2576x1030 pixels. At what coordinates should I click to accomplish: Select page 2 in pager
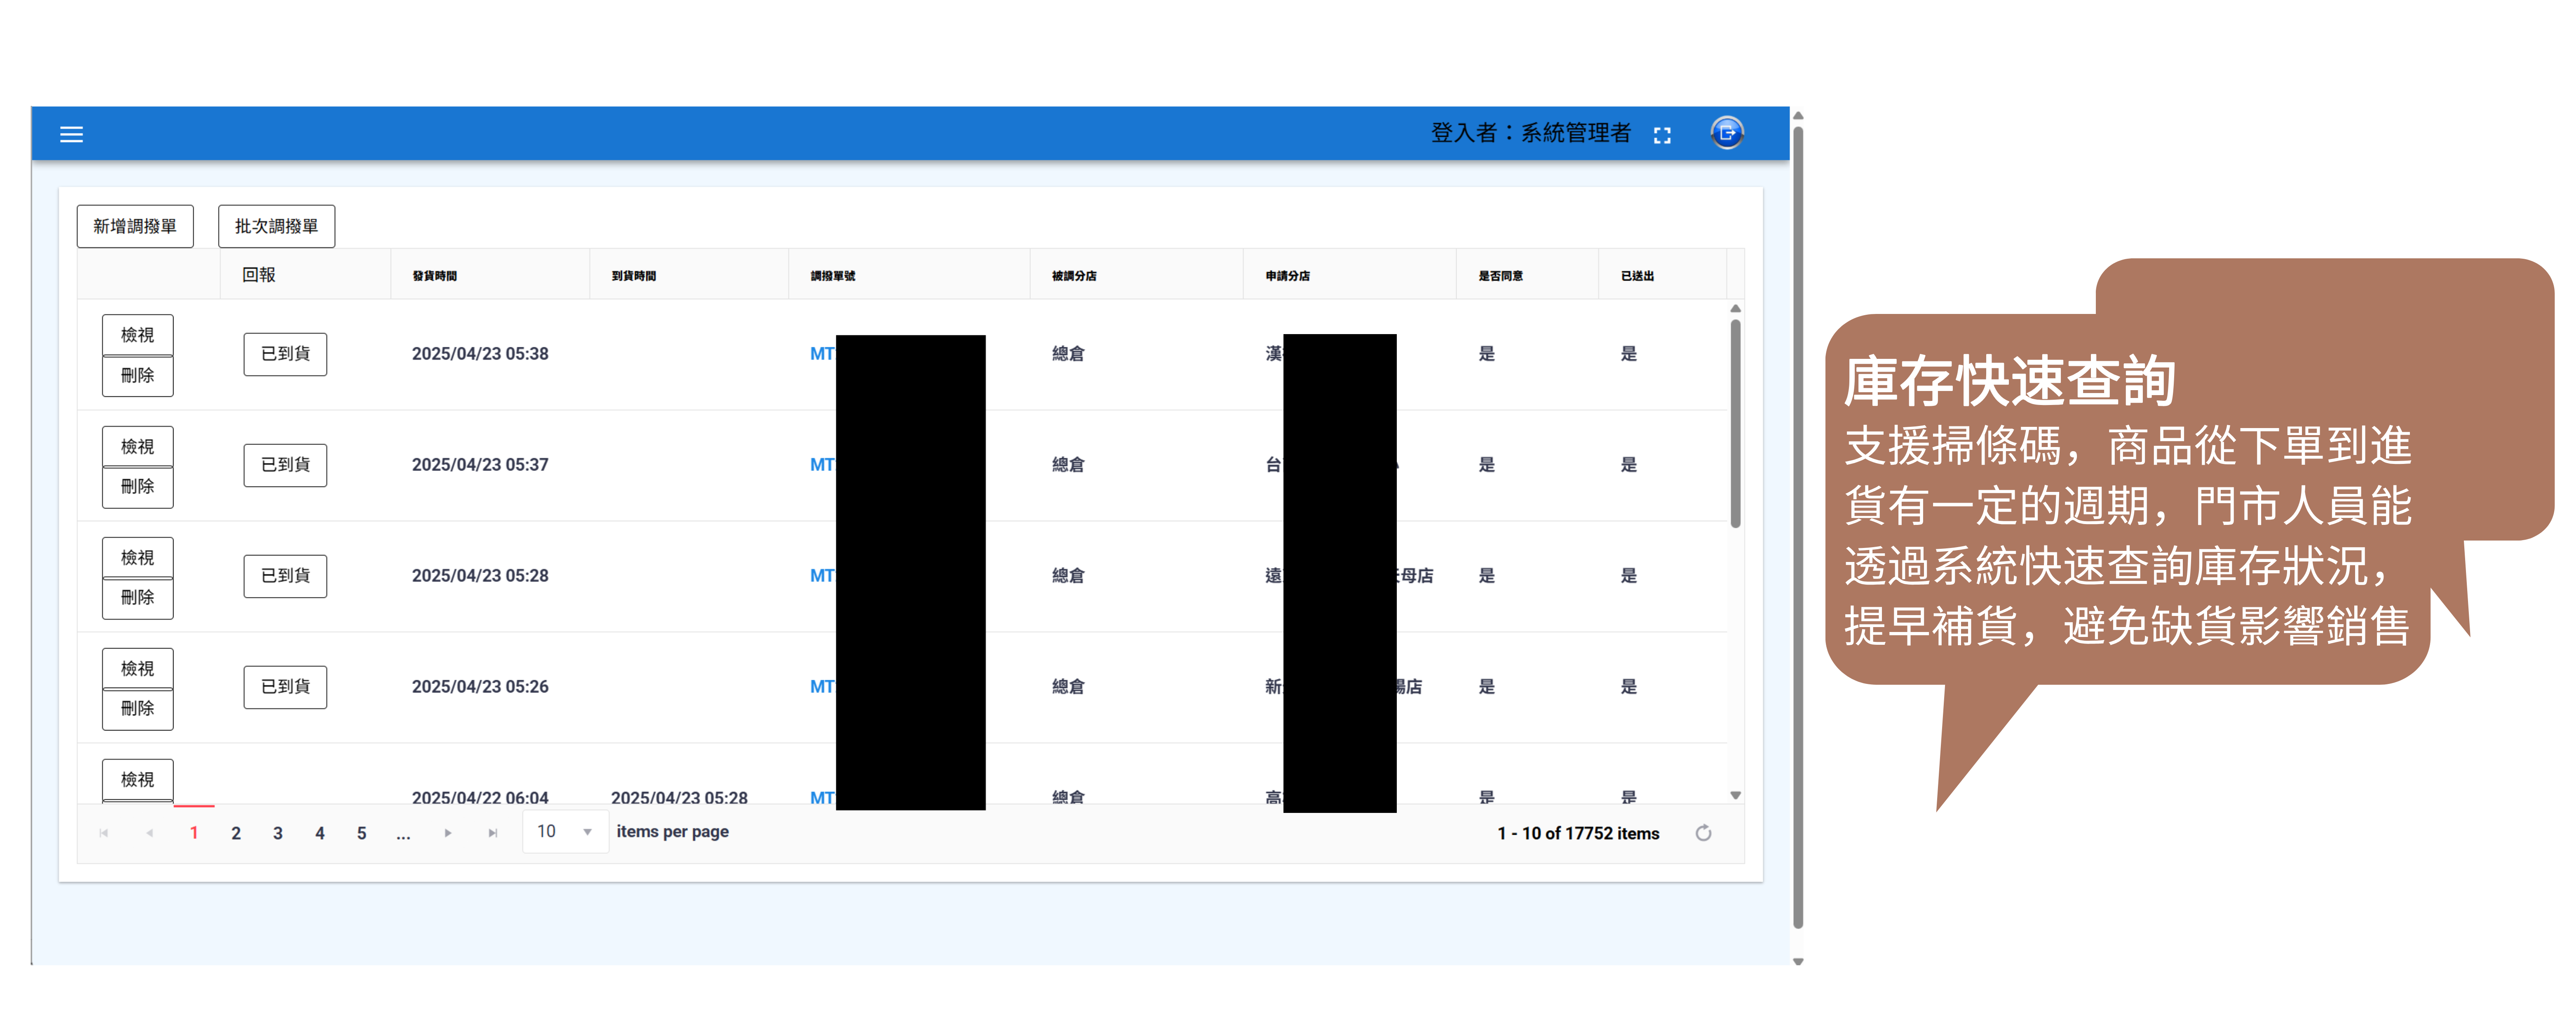click(236, 833)
